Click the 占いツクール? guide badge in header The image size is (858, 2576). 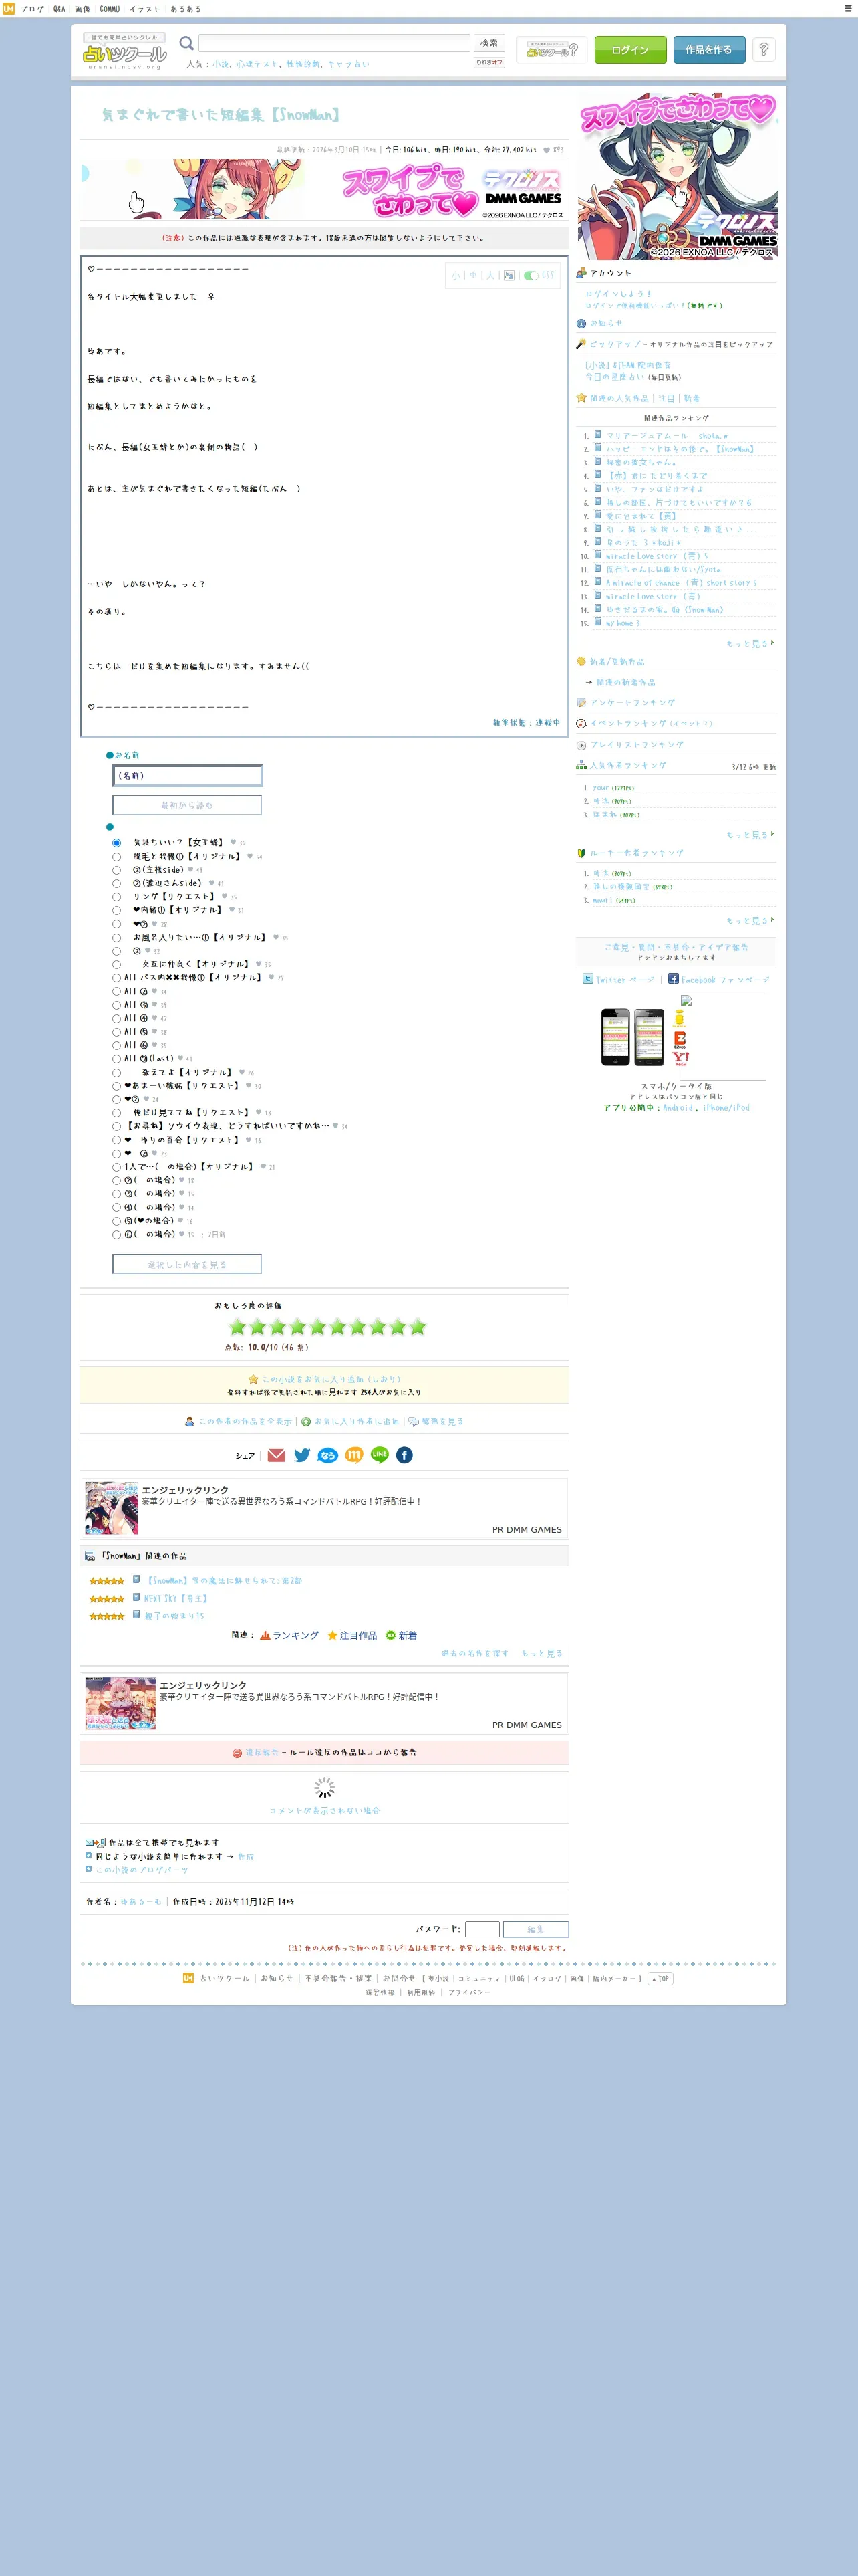pos(551,49)
